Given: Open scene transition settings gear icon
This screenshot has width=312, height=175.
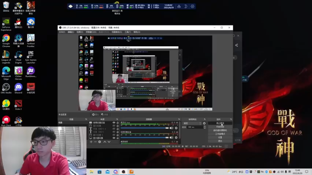Looking at the screenshot, I should coord(204,123).
